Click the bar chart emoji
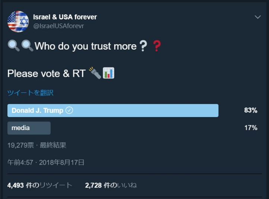 point(108,73)
